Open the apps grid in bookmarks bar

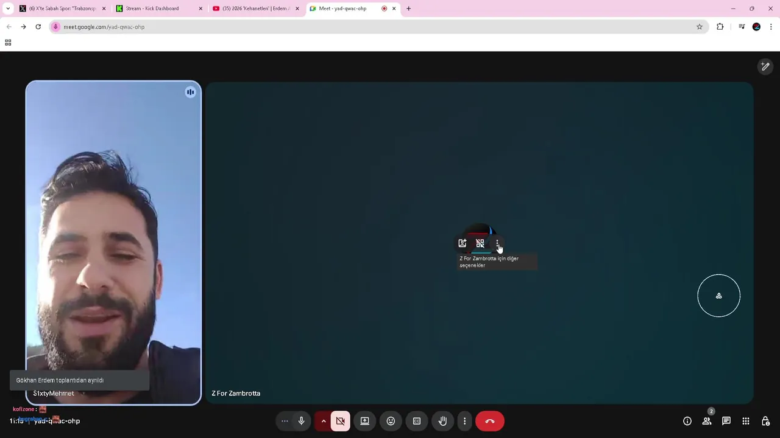point(8,43)
